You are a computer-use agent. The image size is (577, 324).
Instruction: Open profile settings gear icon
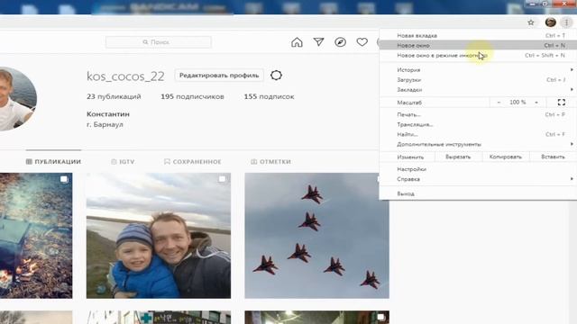point(276,76)
